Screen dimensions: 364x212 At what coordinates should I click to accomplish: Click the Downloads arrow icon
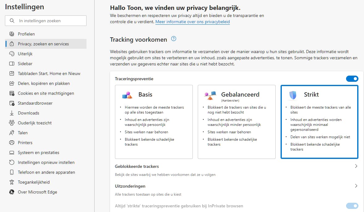[x=12, y=113]
